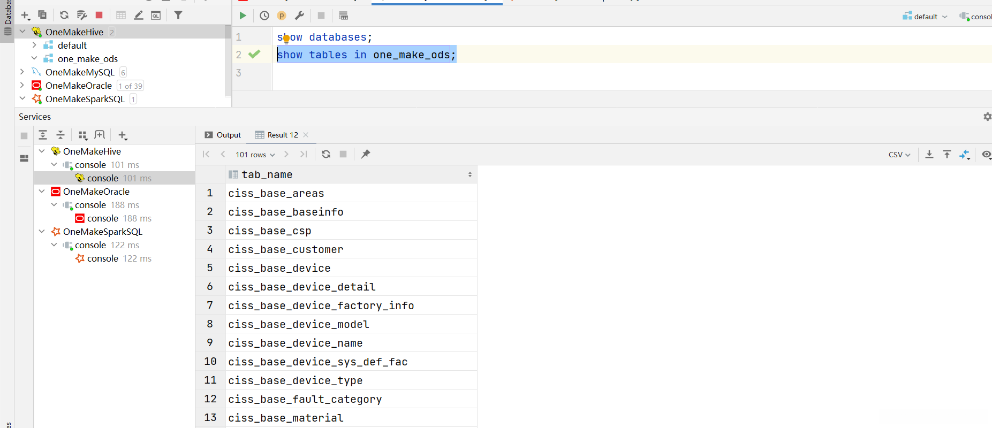Open query history clock icon
The width and height of the screenshot is (992, 428).
coord(264,16)
